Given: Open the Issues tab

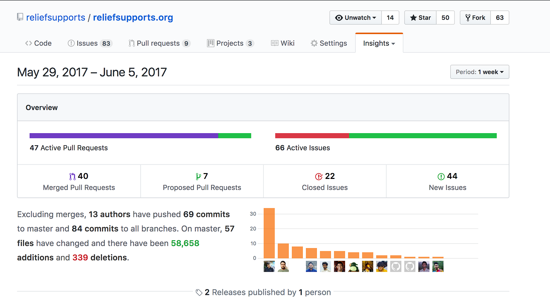Looking at the screenshot, I should 90,43.
